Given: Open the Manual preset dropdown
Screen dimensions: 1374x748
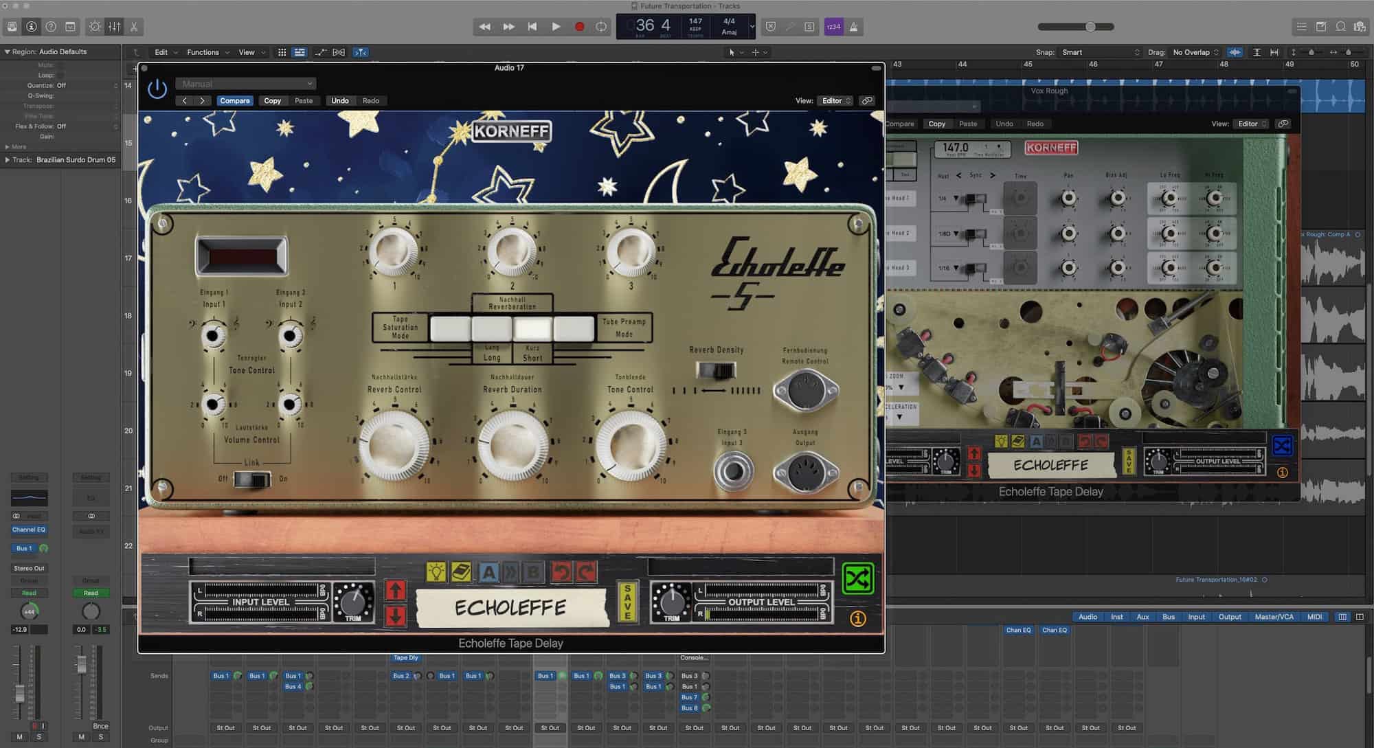Looking at the screenshot, I should tap(245, 84).
